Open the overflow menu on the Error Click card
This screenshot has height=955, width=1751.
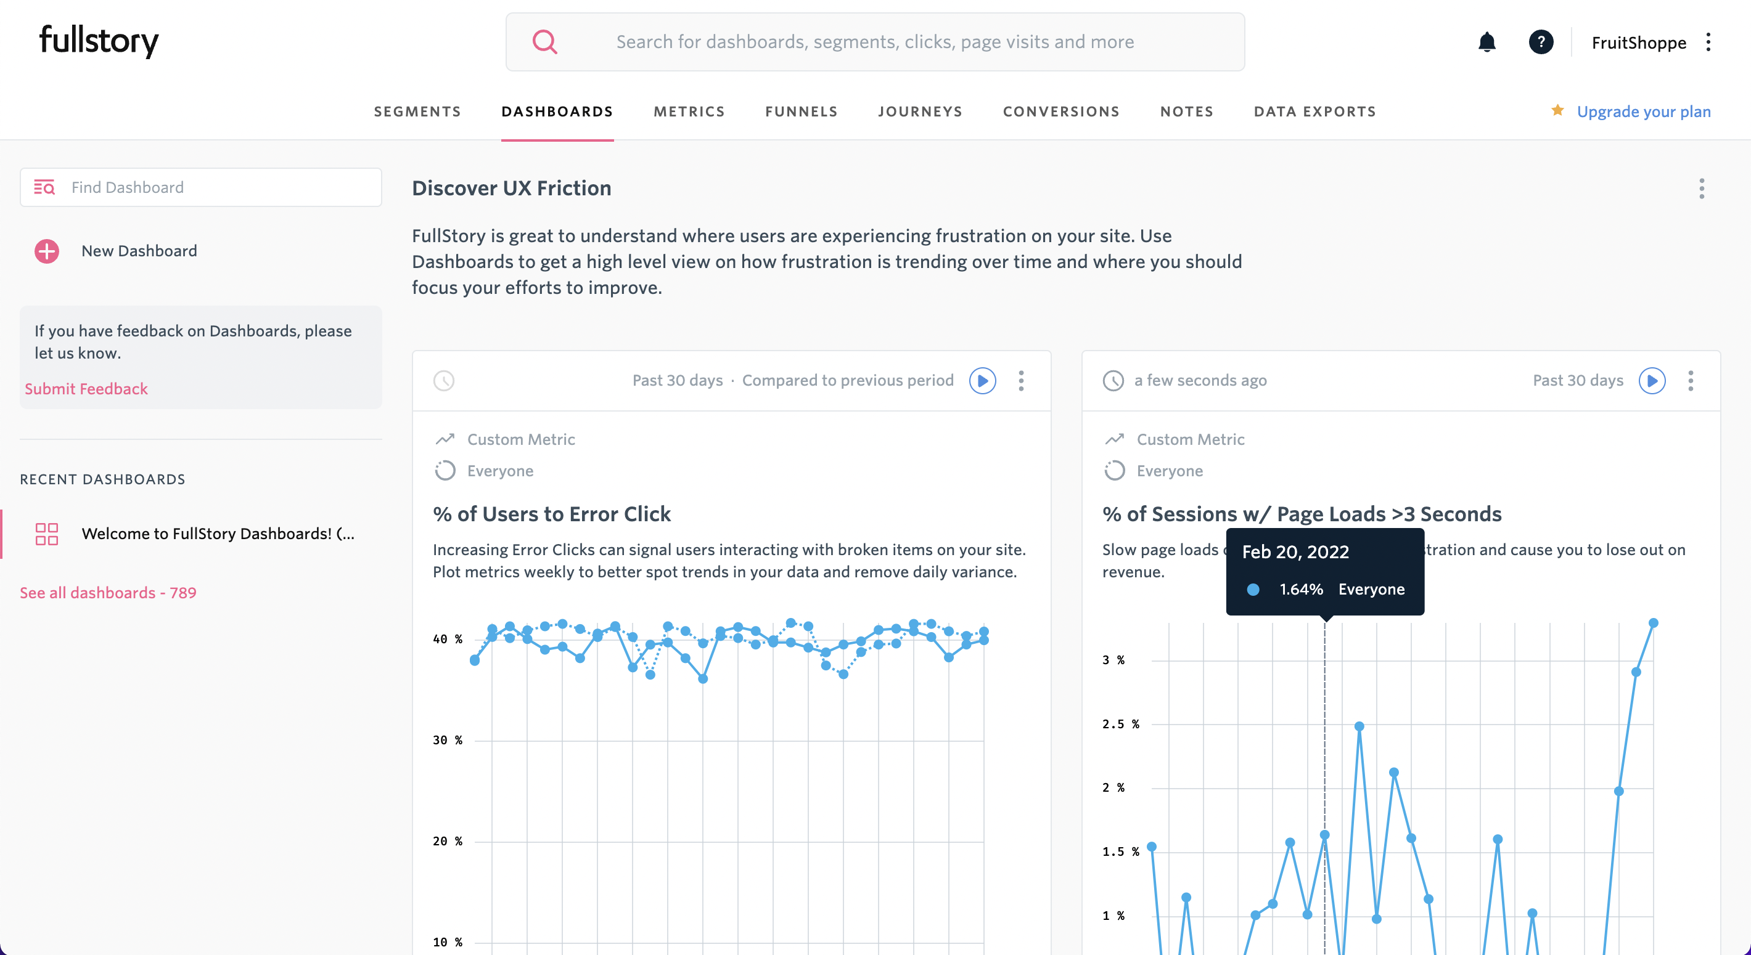tap(1021, 380)
